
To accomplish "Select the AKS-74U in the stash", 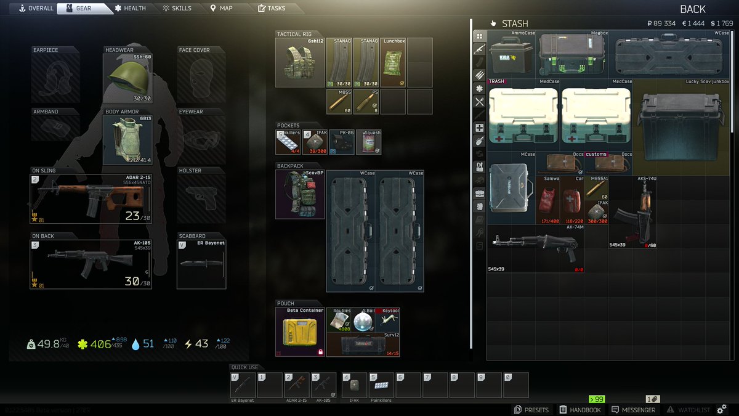I will pyautogui.click(x=632, y=212).
